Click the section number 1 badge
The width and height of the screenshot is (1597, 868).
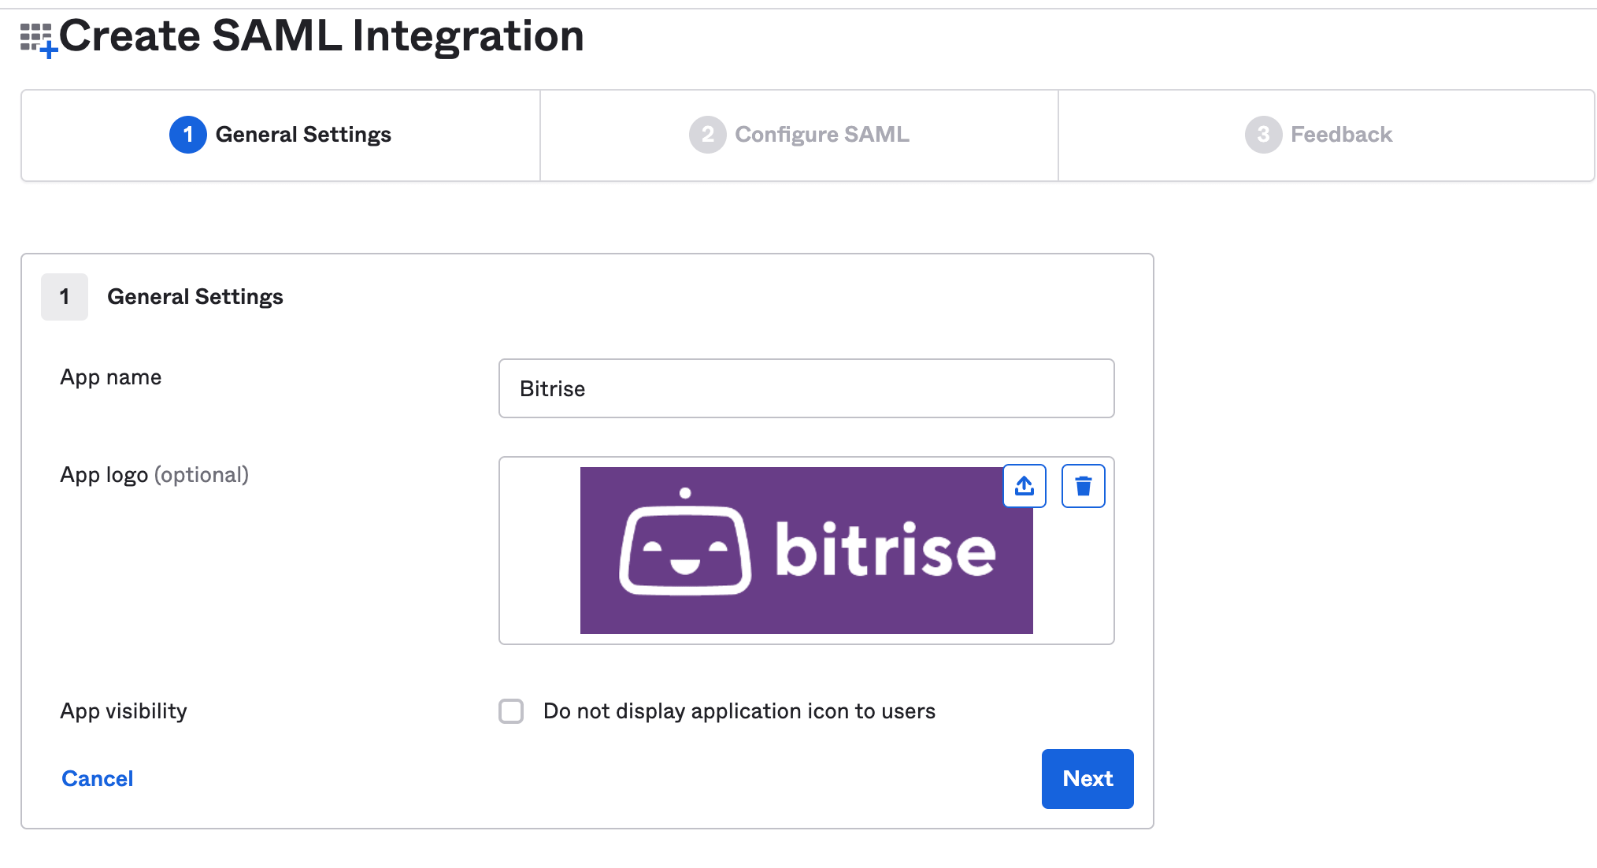click(65, 297)
